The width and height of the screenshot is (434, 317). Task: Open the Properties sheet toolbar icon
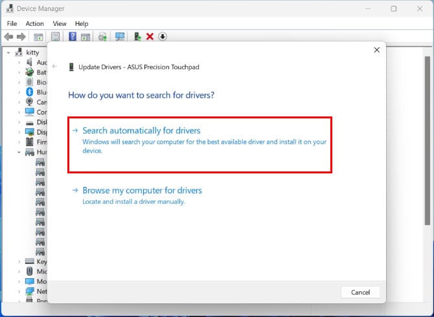pos(55,36)
